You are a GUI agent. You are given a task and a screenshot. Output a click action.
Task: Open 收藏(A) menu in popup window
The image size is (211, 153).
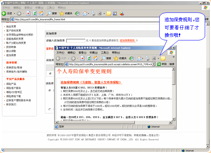[x=94, y=52]
